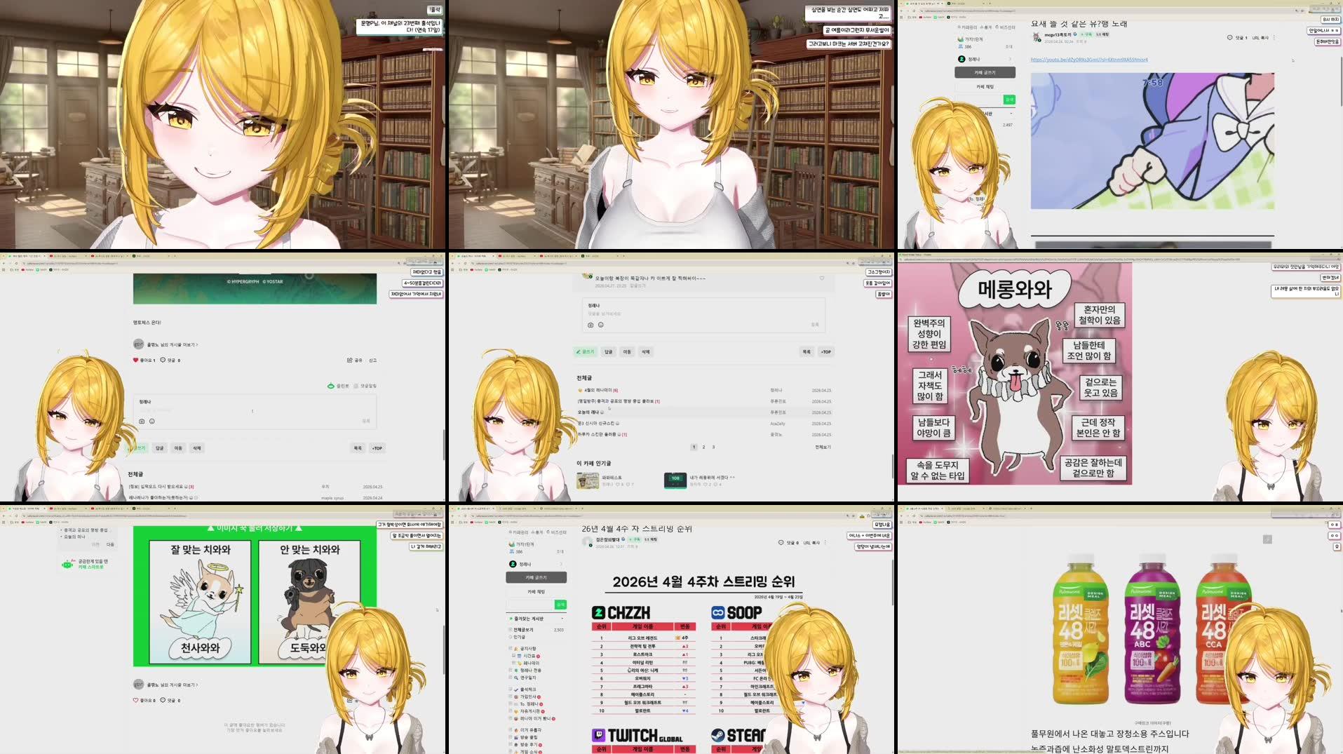Open three-dot more menu in streaming ranking post header

point(825,542)
